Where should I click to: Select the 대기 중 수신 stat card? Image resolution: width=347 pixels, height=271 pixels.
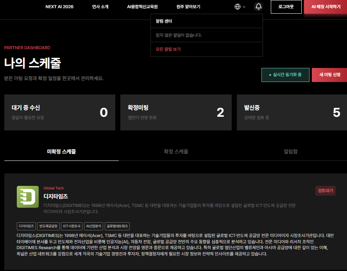coord(60,112)
